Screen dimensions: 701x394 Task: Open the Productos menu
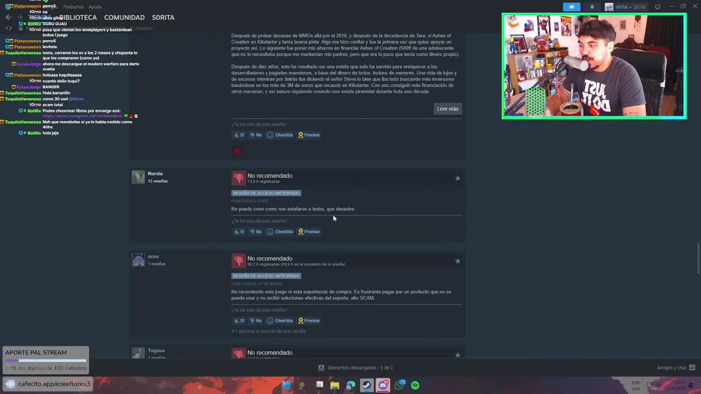click(73, 7)
